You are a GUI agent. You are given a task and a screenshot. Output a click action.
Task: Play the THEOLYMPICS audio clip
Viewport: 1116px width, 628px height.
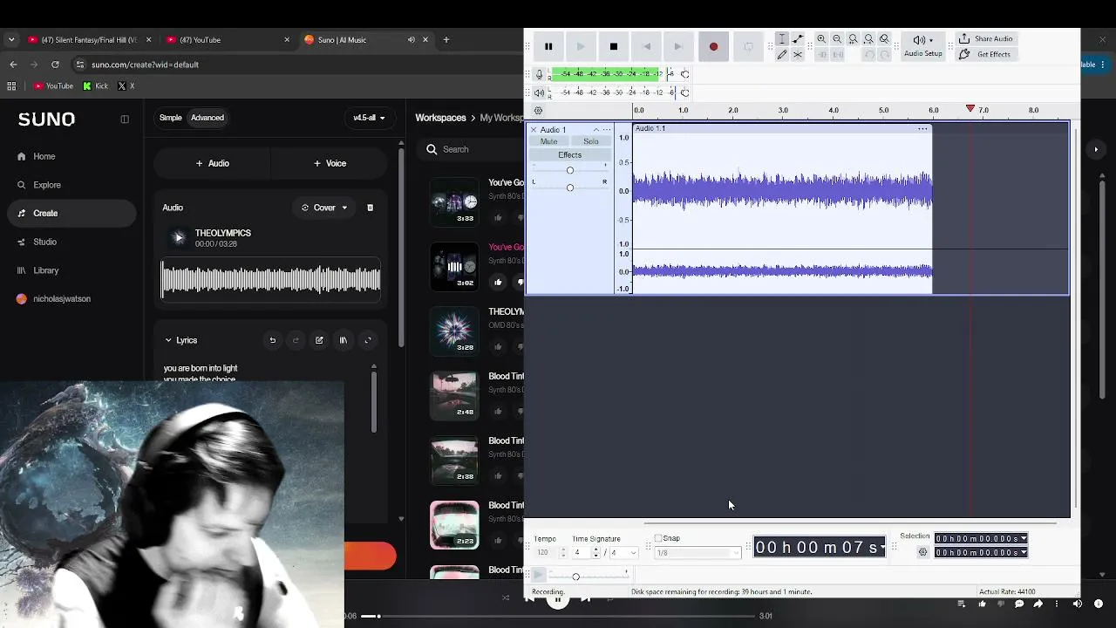click(179, 237)
